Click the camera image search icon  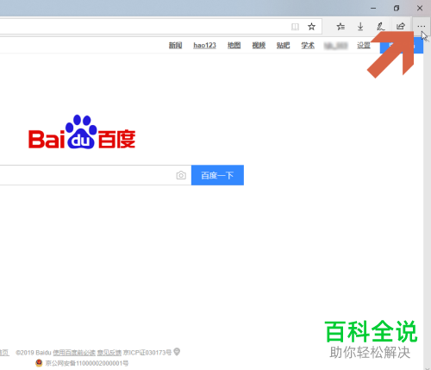pyautogui.click(x=181, y=175)
